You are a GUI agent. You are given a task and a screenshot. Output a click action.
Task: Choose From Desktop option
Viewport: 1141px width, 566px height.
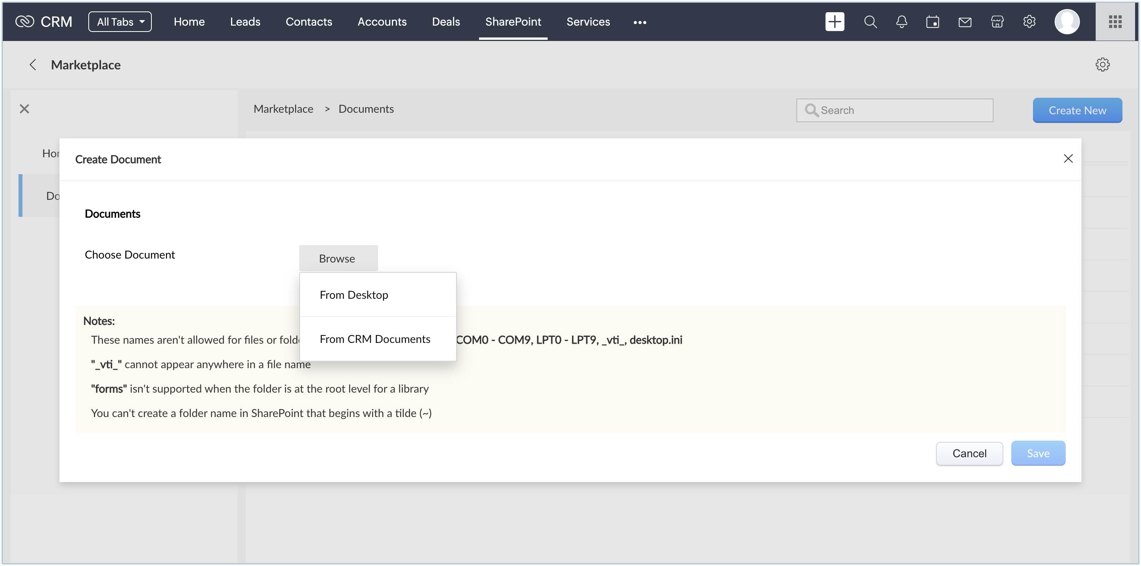coord(354,295)
